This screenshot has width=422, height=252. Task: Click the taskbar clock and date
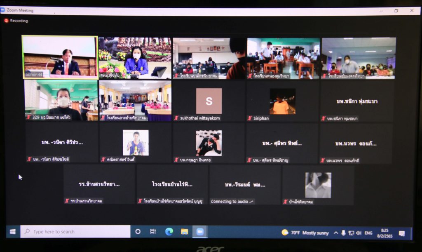click(384, 233)
